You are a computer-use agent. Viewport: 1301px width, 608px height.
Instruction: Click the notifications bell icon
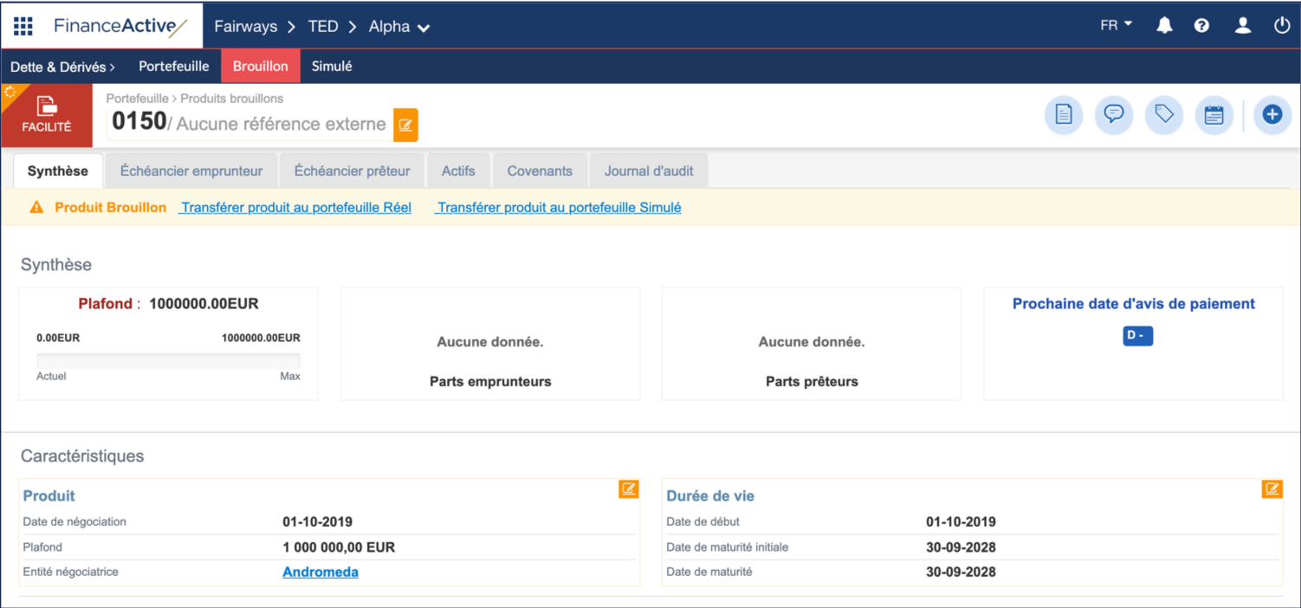[x=1164, y=26]
